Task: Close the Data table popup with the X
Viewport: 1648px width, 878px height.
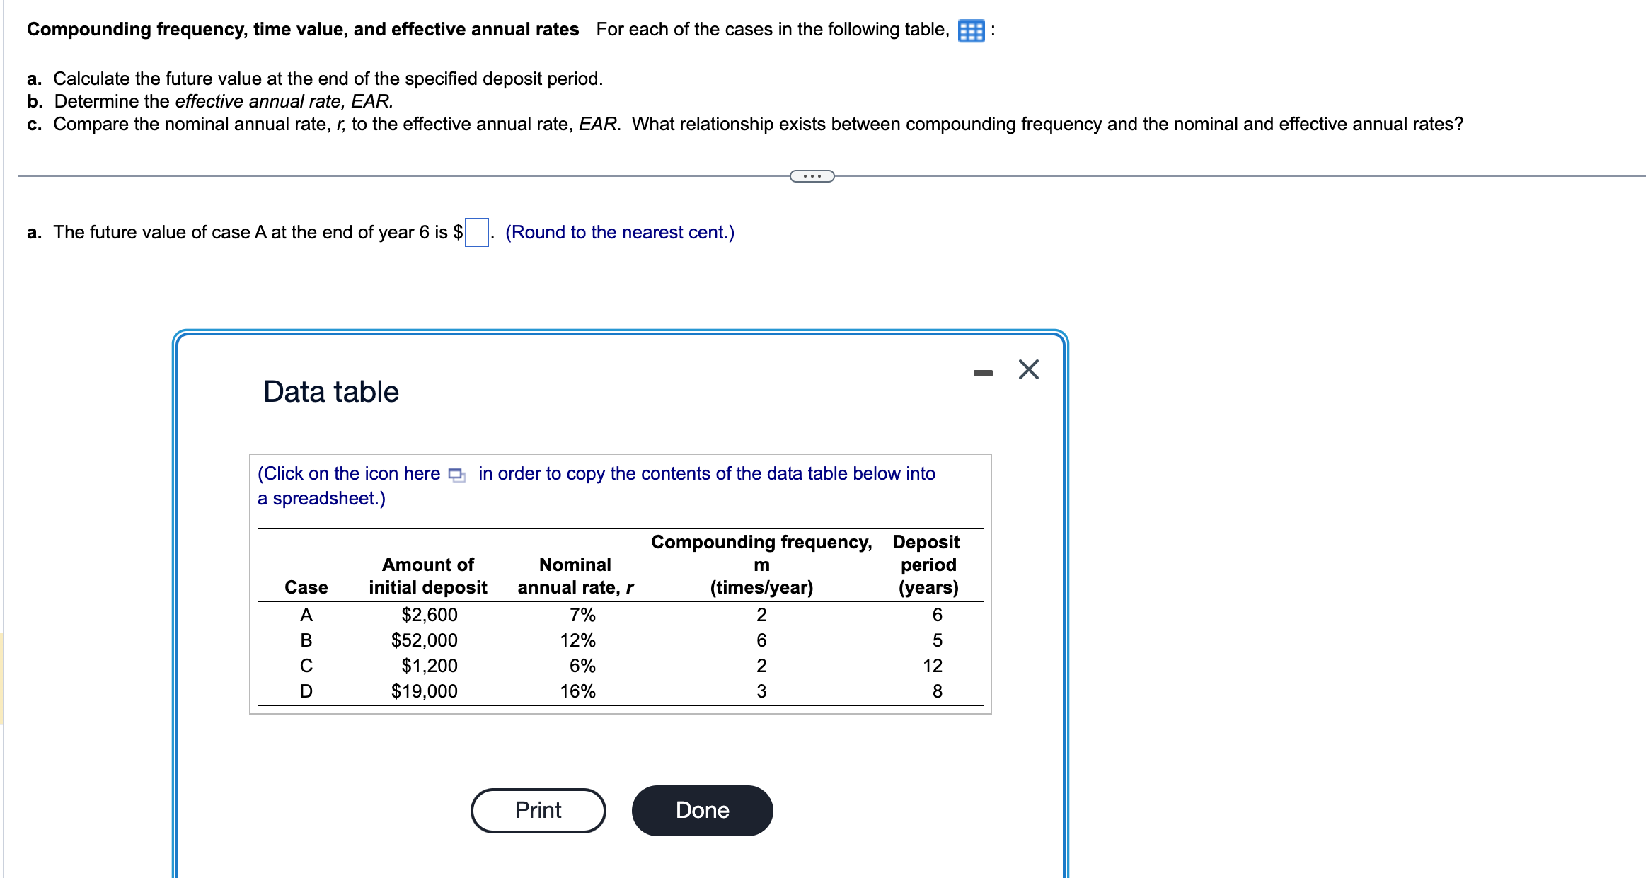Action: (x=1027, y=369)
